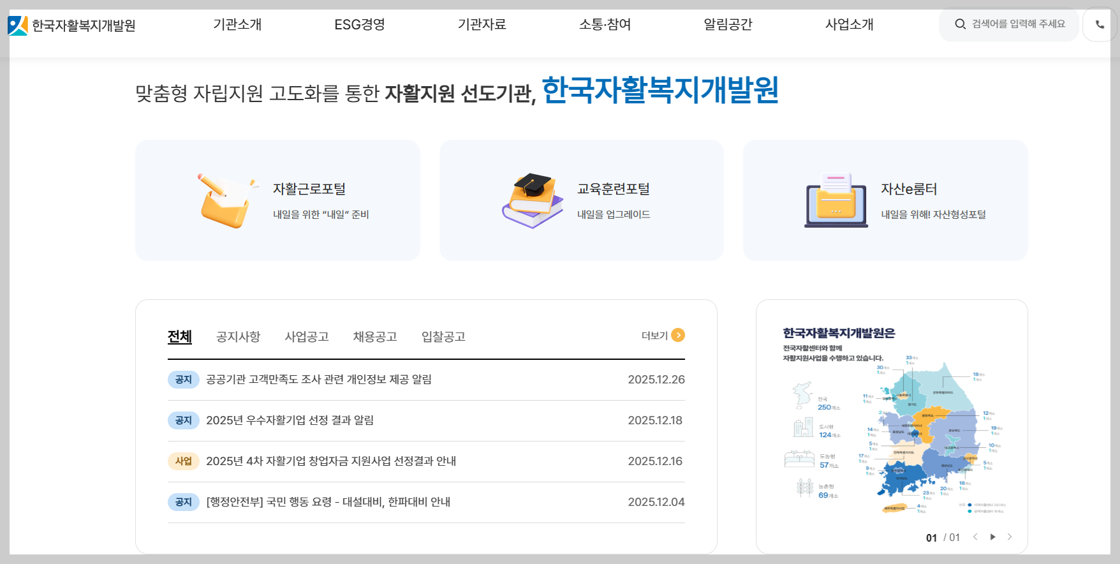
Task: Click the date 2025.12.18
Action: point(655,420)
